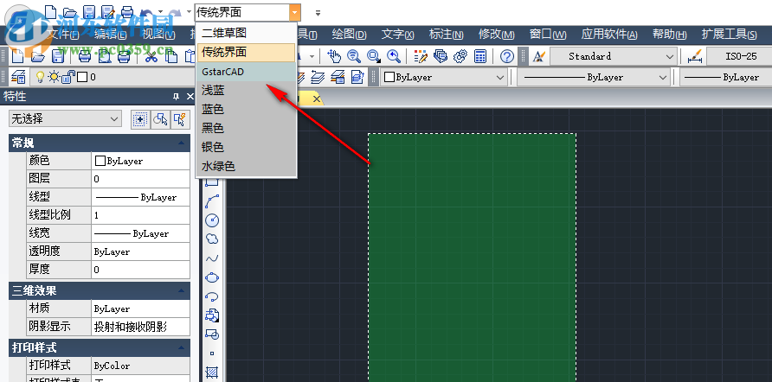Toggle the layer lightbulb on/off icon
The image size is (772, 382).
tap(39, 77)
